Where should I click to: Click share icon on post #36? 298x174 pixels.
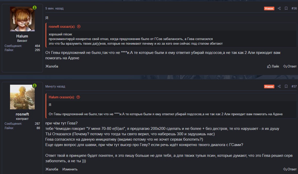click(279, 8)
